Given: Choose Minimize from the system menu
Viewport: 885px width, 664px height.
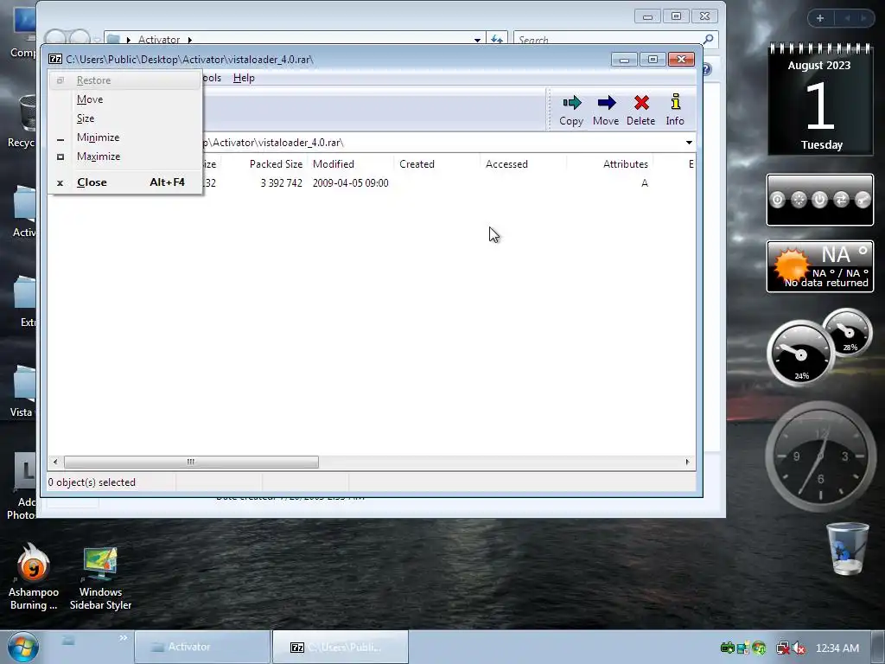Looking at the screenshot, I should coord(124,137).
